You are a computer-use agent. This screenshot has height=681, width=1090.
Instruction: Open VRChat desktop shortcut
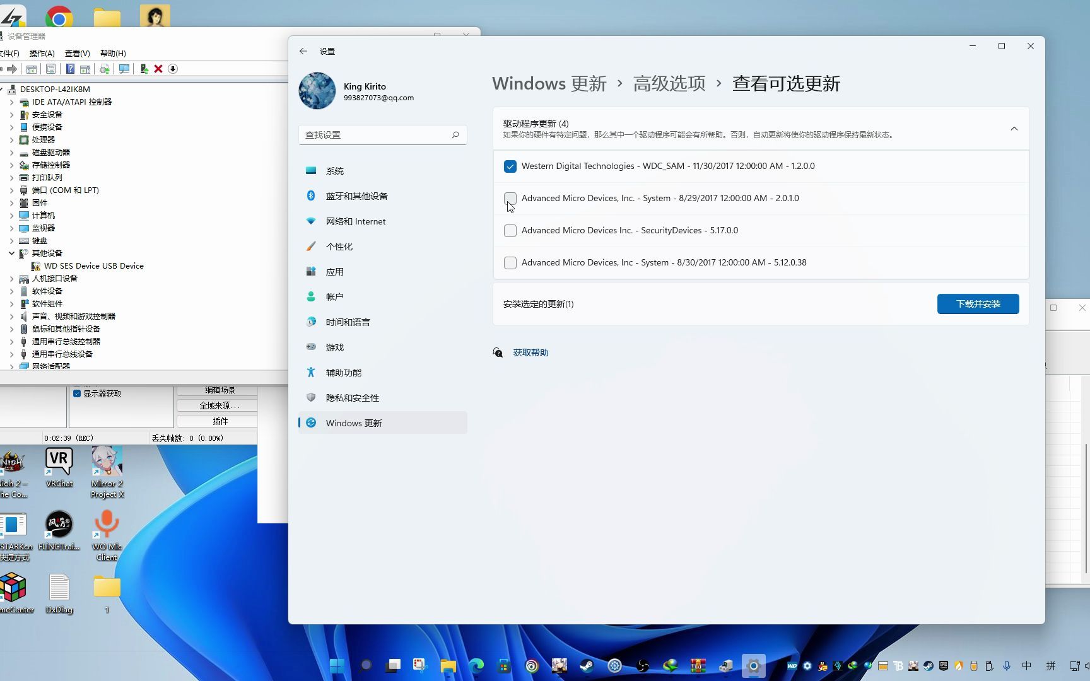coord(59,467)
